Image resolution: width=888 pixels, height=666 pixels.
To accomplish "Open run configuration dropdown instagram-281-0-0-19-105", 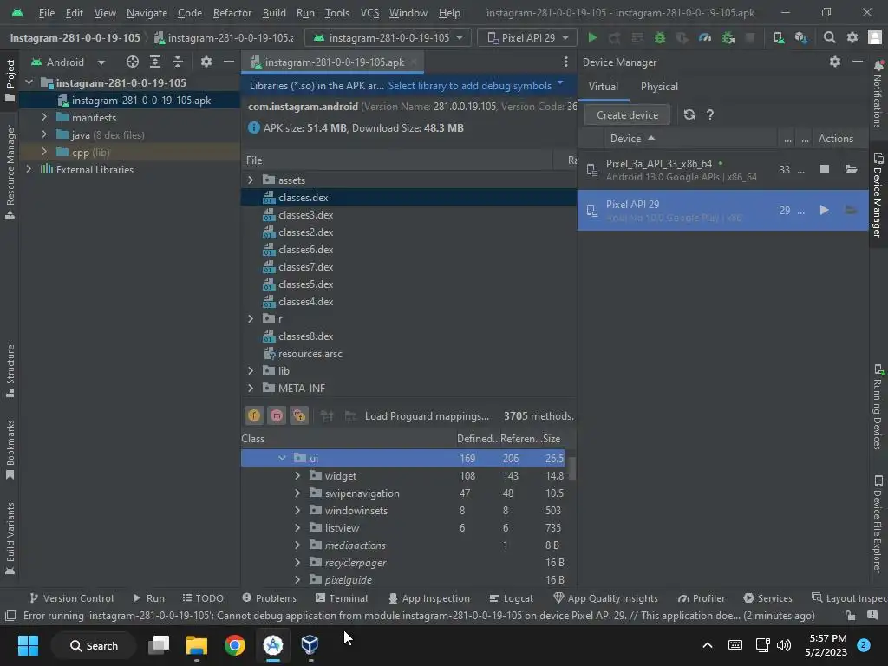I will [388, 38].
